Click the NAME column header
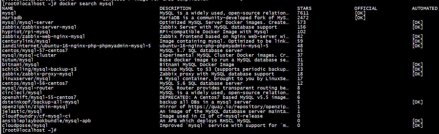 pyautogui.click(x=8, y=8)
